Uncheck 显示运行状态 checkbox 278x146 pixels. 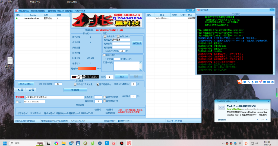tap(98, 85)
